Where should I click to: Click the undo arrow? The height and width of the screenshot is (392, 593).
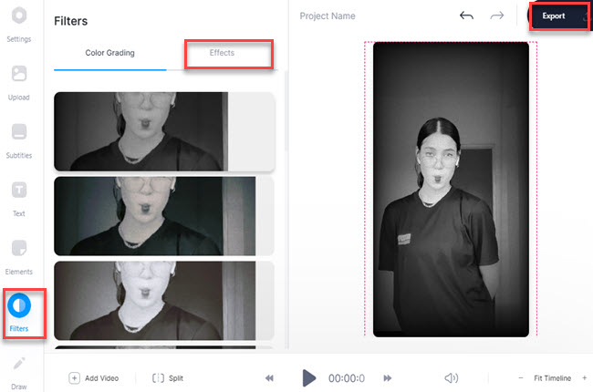click(x=466, y=16)
